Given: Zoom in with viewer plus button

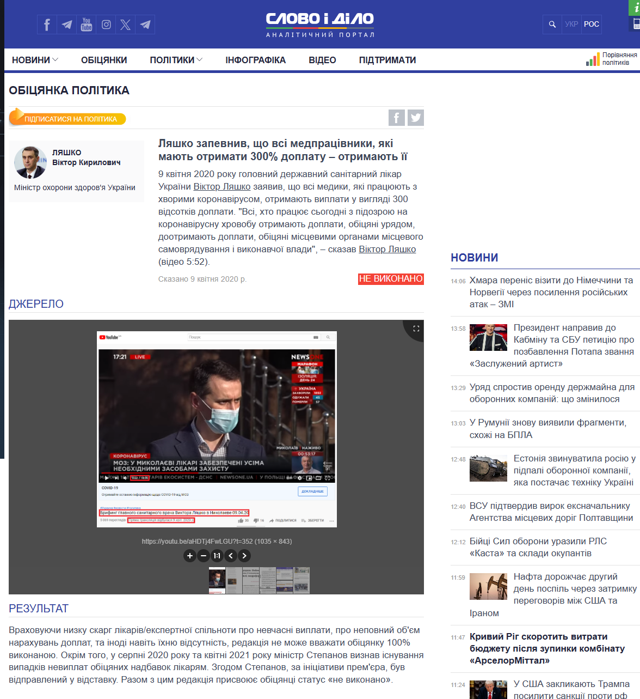Looking at the screenshot, I should coord(189,556).
